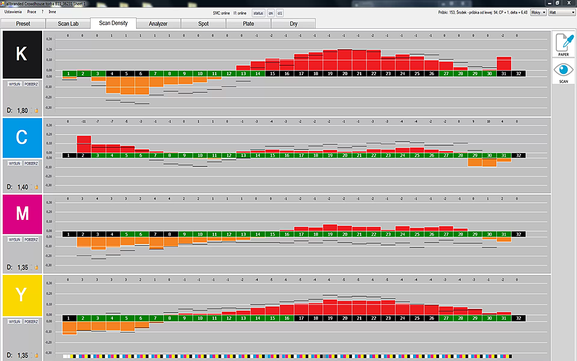Click WYSUŃ under the black K channel
The image size is (577, 361).
[15, 84]
